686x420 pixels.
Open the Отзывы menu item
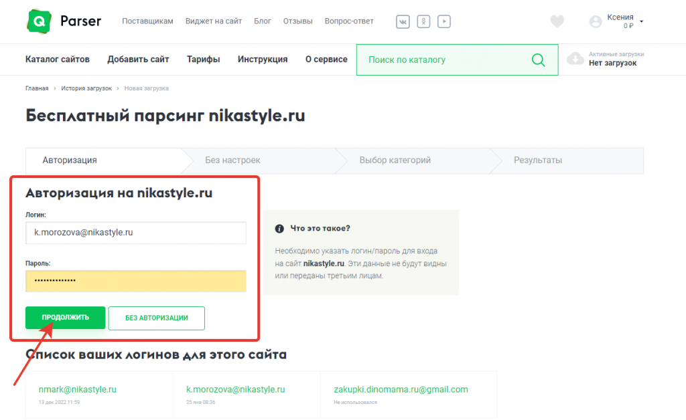point(298,21)
